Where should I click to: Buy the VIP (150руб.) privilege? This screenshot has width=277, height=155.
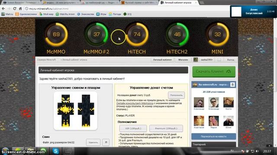pyautogui.click(x=133, y=128)
